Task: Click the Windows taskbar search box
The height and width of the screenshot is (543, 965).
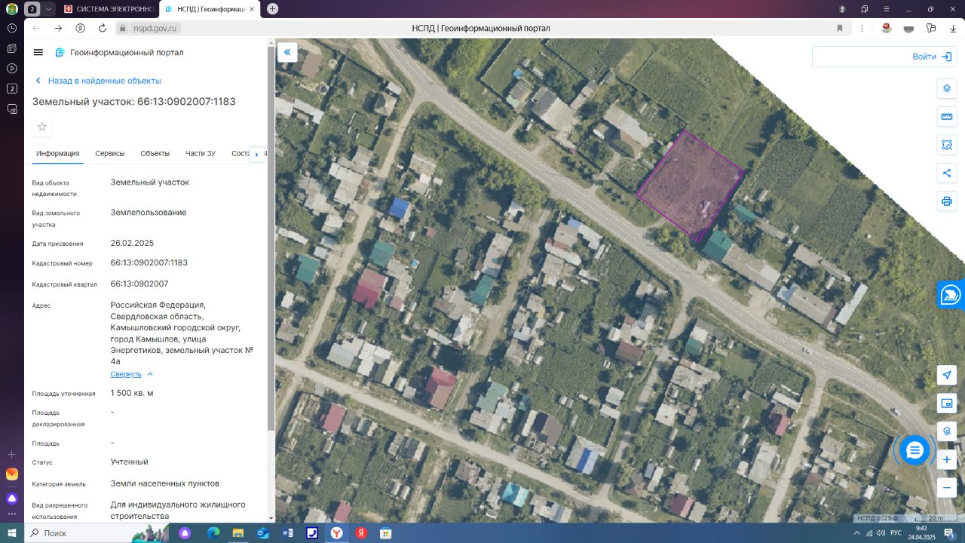Action: 76,533
